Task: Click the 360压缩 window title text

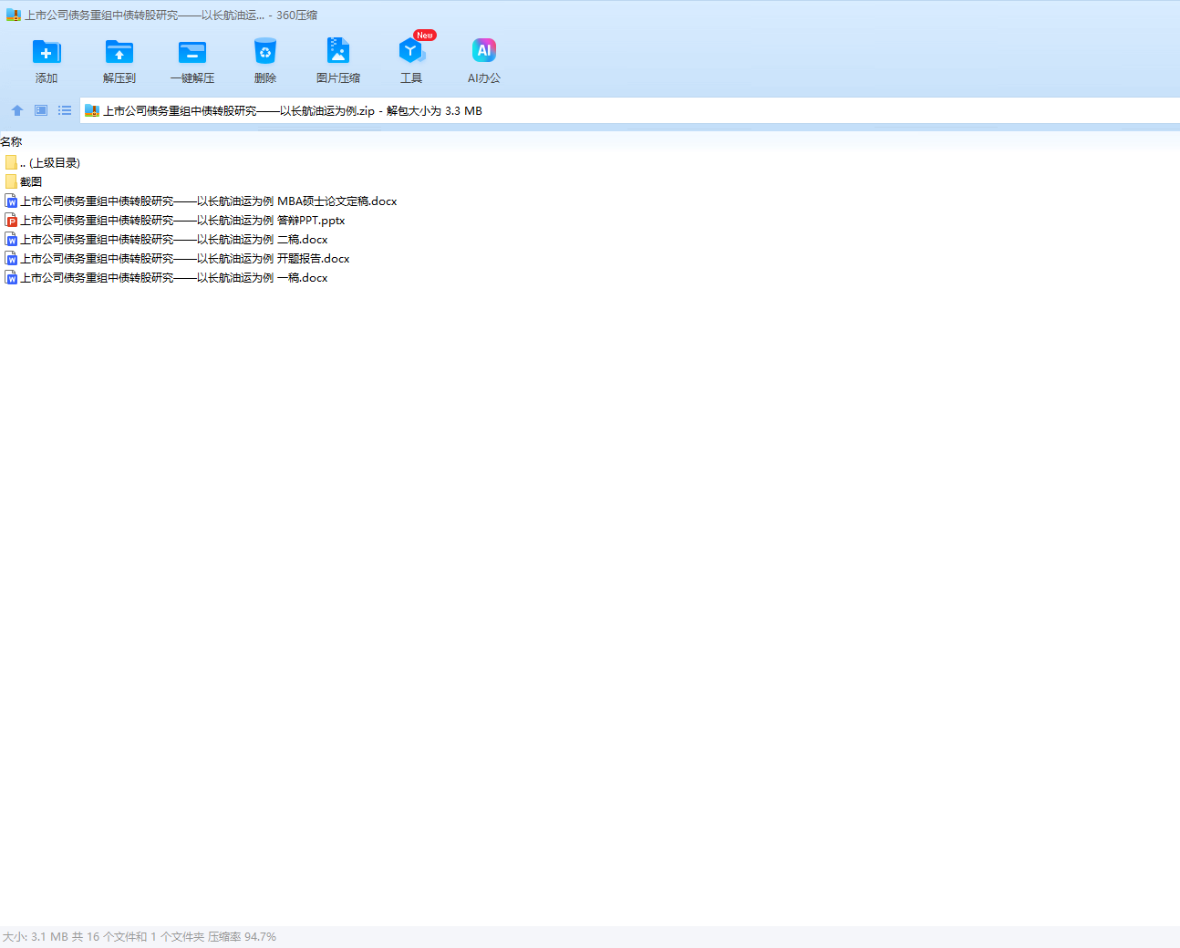Action: [x=171, y=15]
